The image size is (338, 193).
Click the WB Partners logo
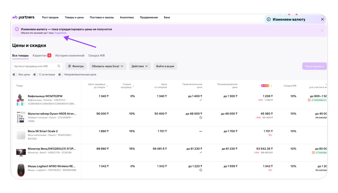point(23,17)
